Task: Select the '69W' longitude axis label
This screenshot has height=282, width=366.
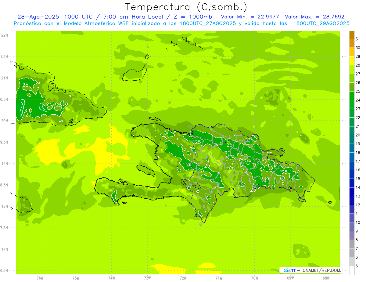Action: tap(290, 278)
